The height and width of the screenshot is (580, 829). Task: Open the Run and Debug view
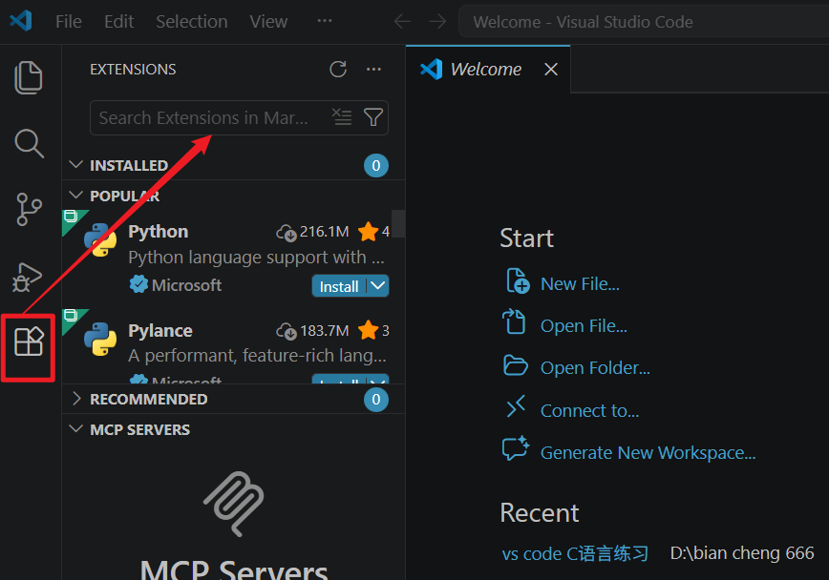point(28,277)
